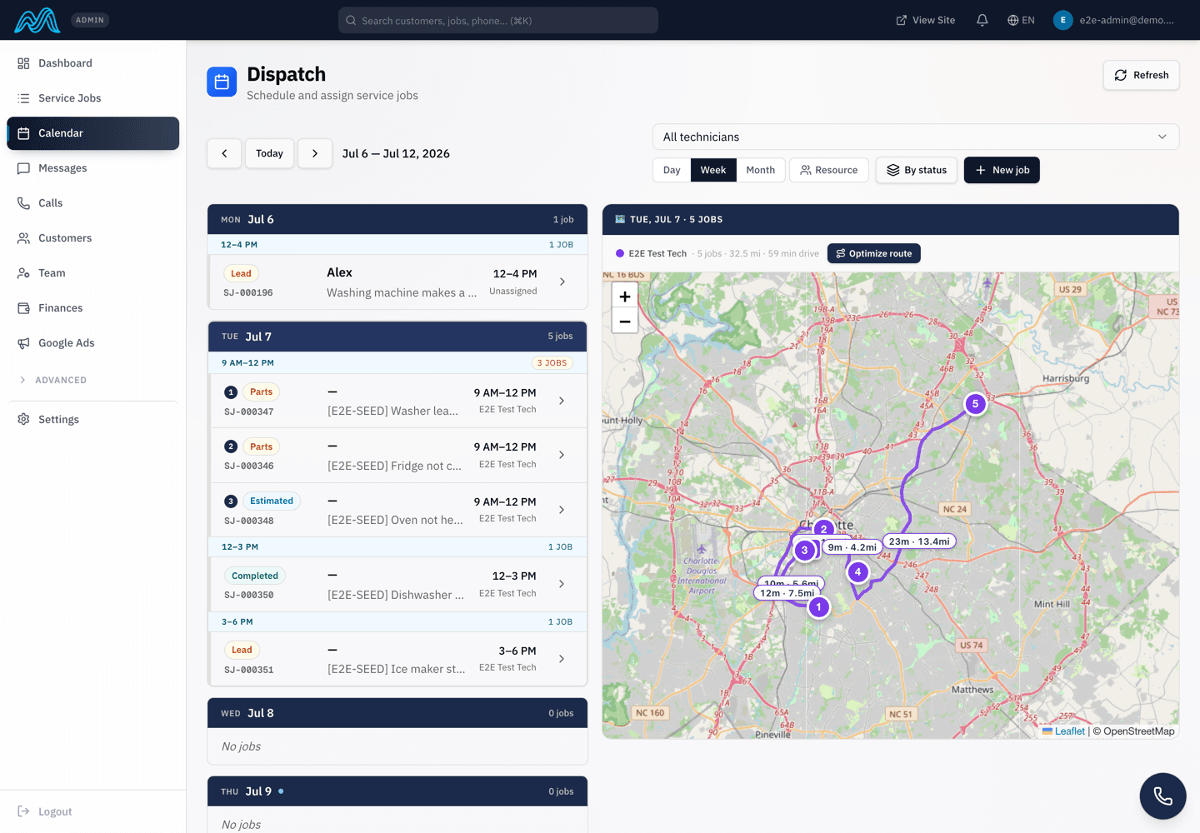Select the Month view tab
This screenshot has width=1200, height=833.
click(x=761, y=170)
